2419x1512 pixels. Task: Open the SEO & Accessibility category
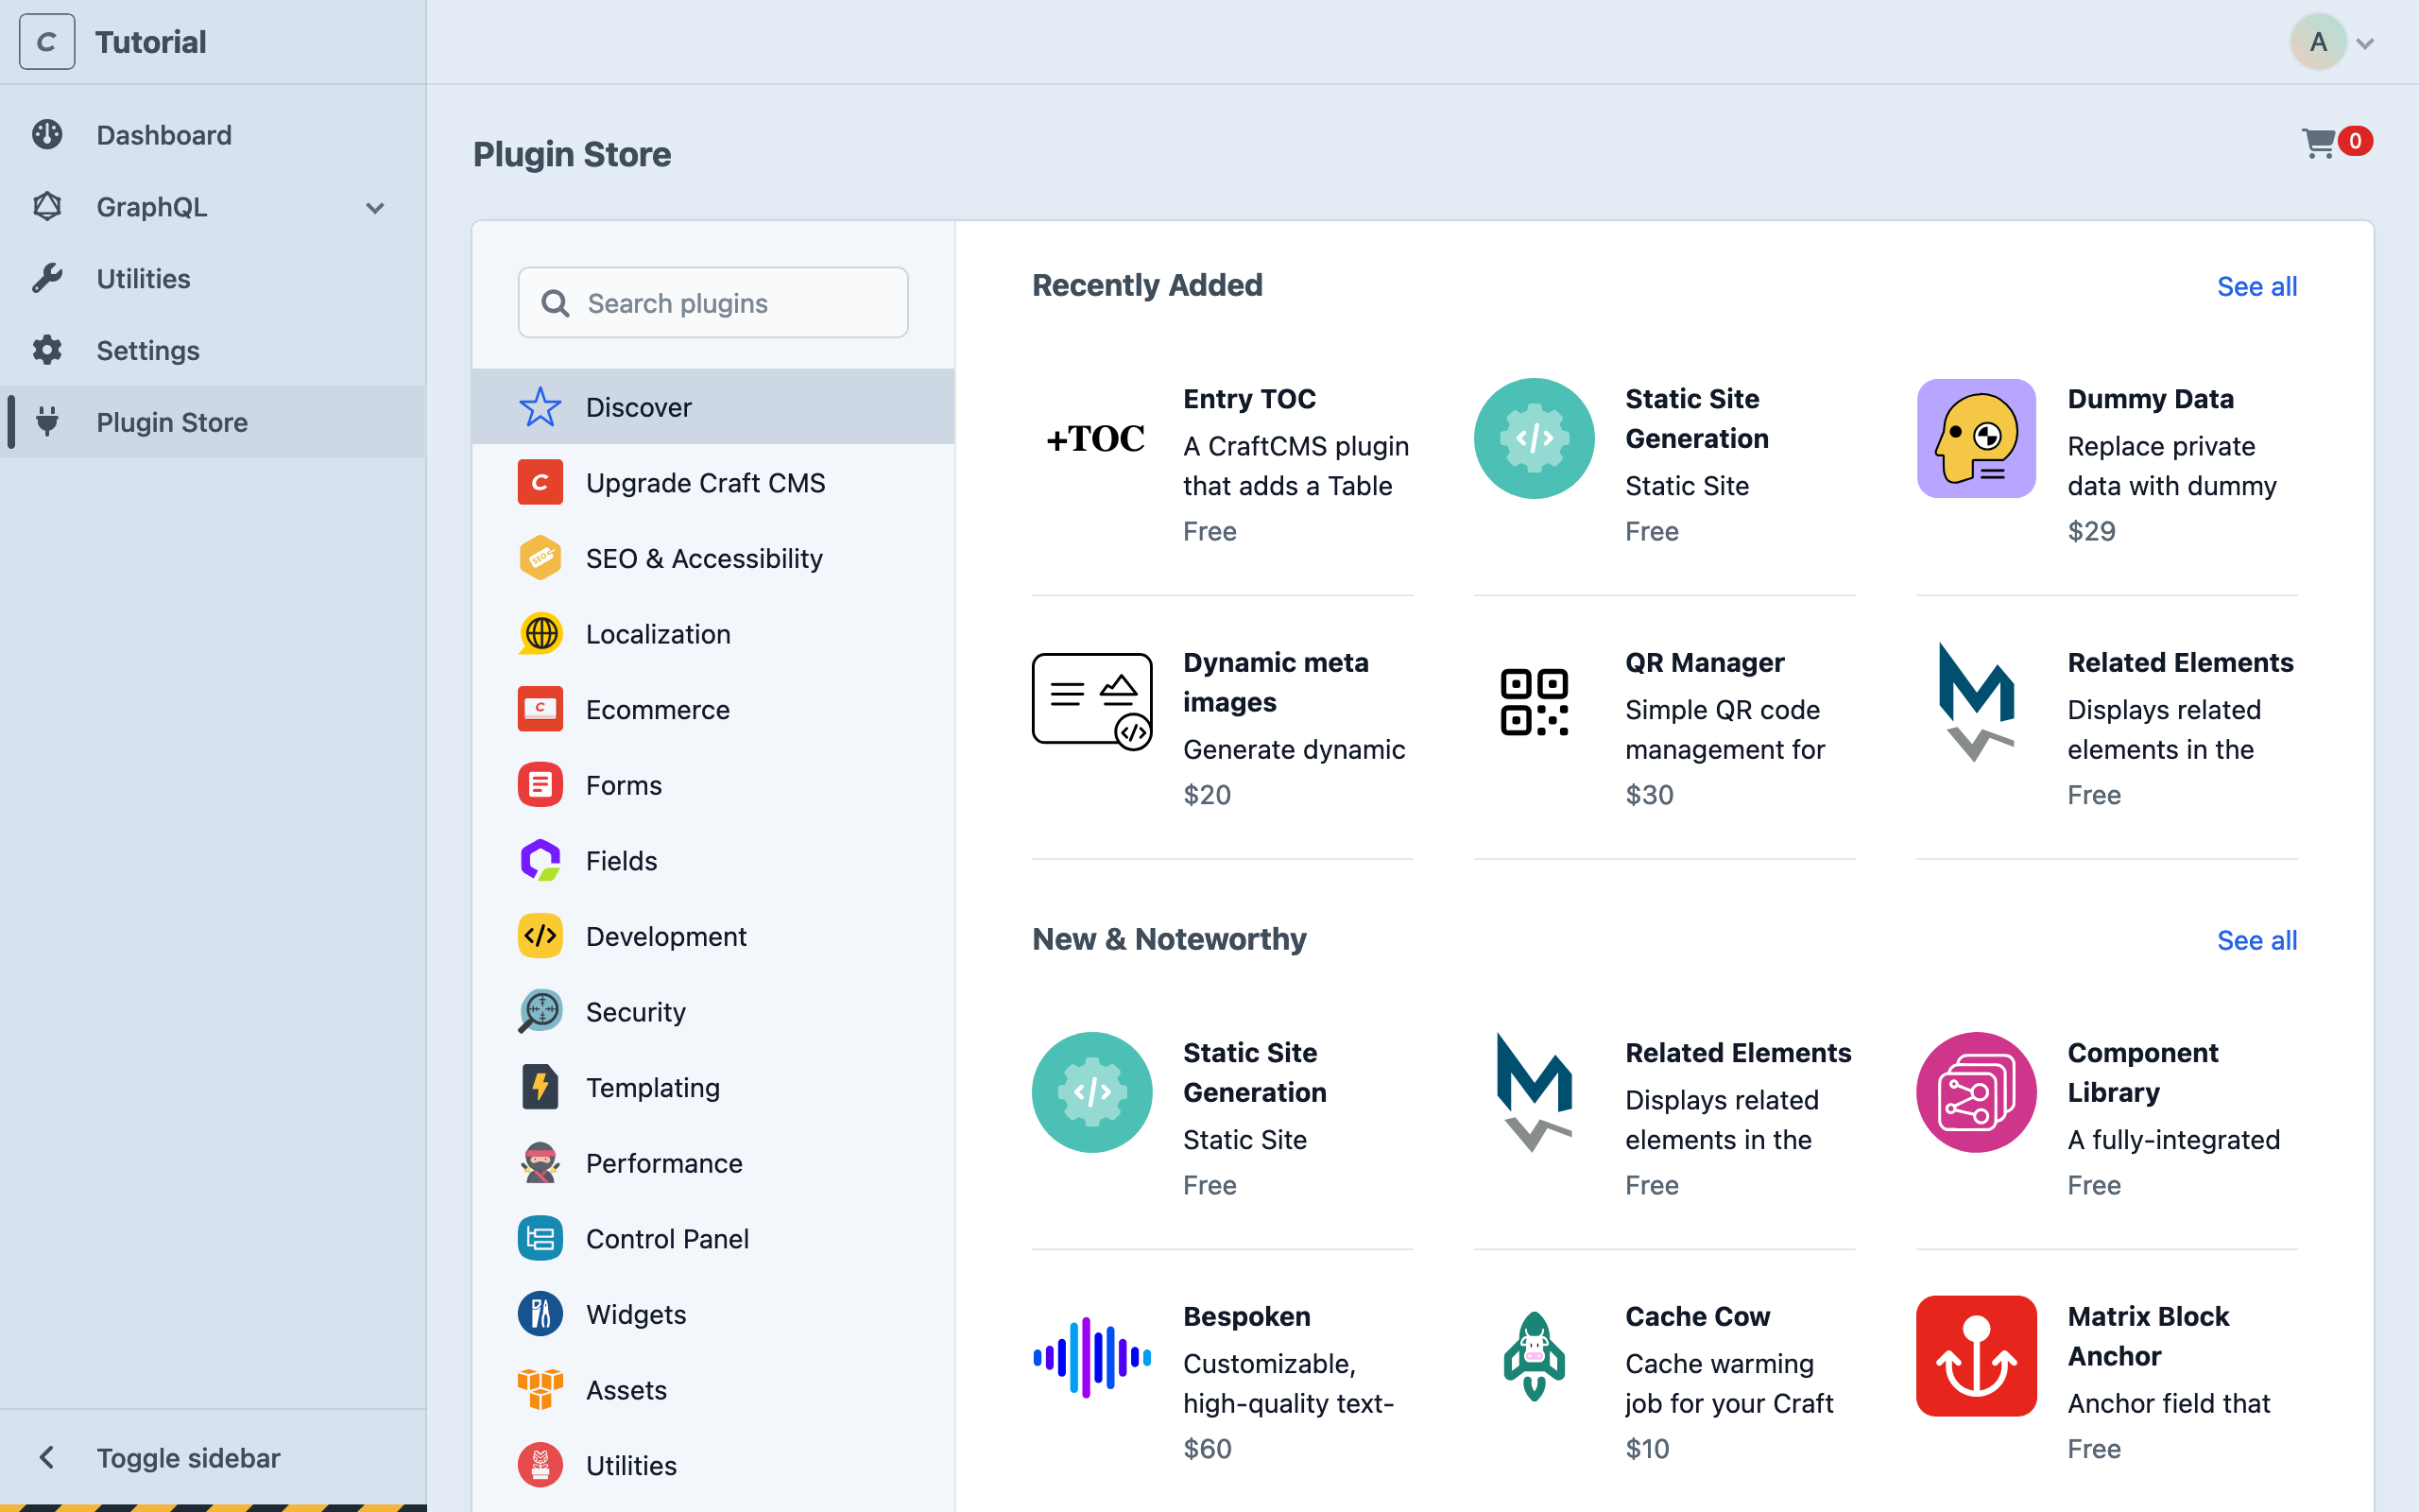(x=704, y=558)
